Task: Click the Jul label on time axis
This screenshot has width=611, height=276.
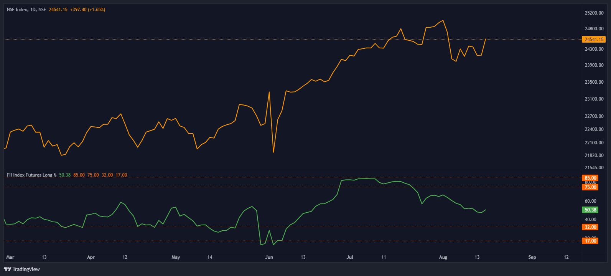Action: [349, 257]
